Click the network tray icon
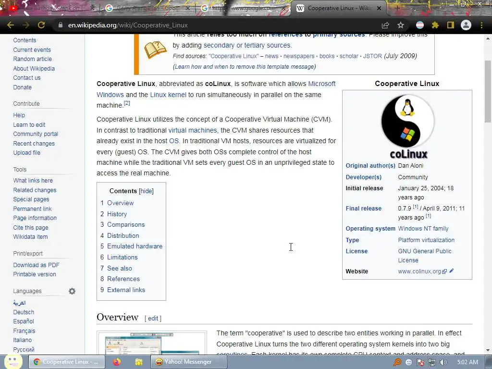Viewport: 492px width, 369px height. point(432,362)
